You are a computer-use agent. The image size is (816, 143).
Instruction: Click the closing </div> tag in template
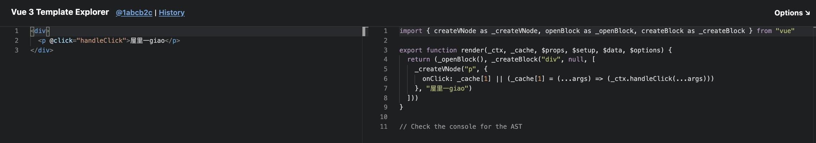(x=42, y=50)
